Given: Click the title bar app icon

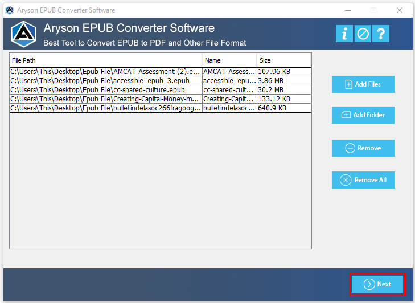Looking at the screenshot, I should click(x=10, y=10).
